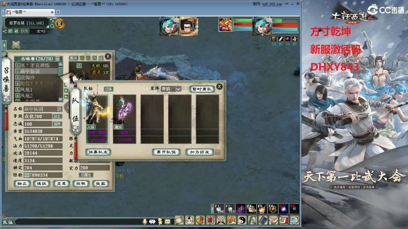Select the 魔族 team member portrait
The height and width of the screenshot is (229, 408).
tap(125, 119)
